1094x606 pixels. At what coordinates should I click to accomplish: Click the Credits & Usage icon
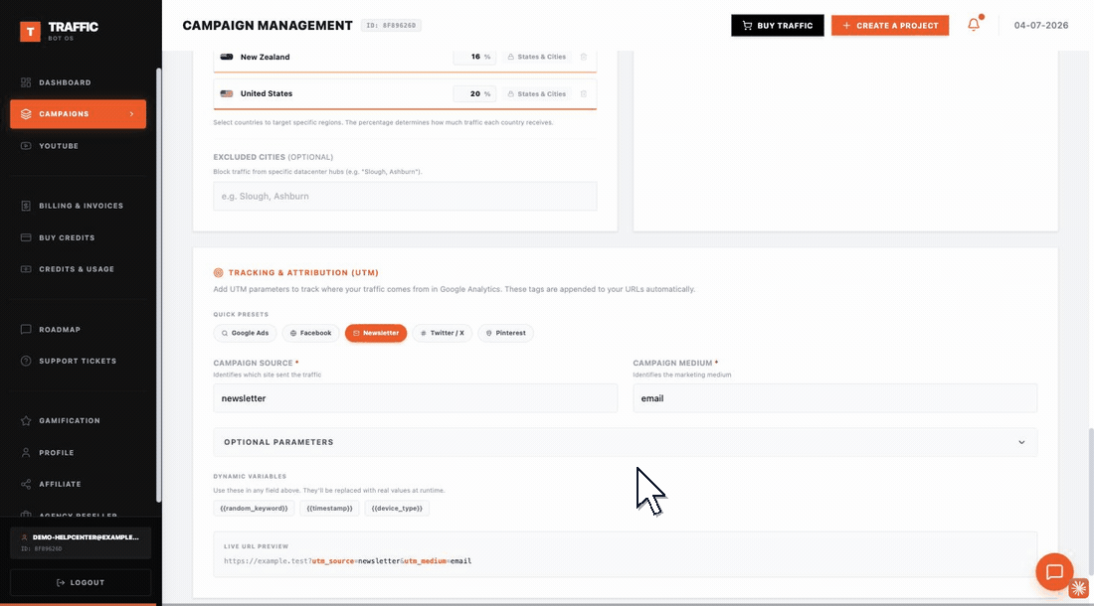point(26,269)
